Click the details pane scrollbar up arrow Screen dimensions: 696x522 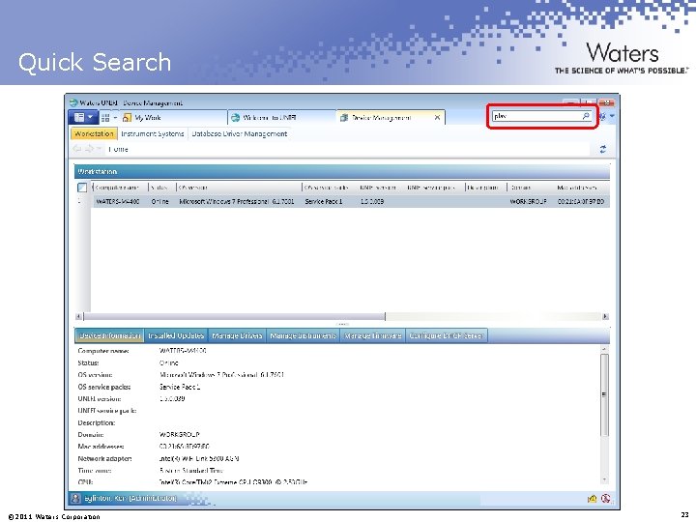click(604, 350)
